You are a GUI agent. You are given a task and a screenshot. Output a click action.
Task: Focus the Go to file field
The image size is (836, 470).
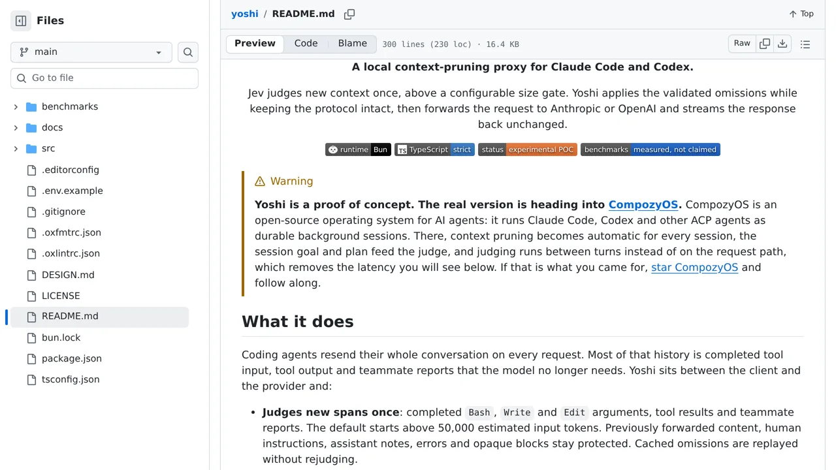(x=104, y=78)
